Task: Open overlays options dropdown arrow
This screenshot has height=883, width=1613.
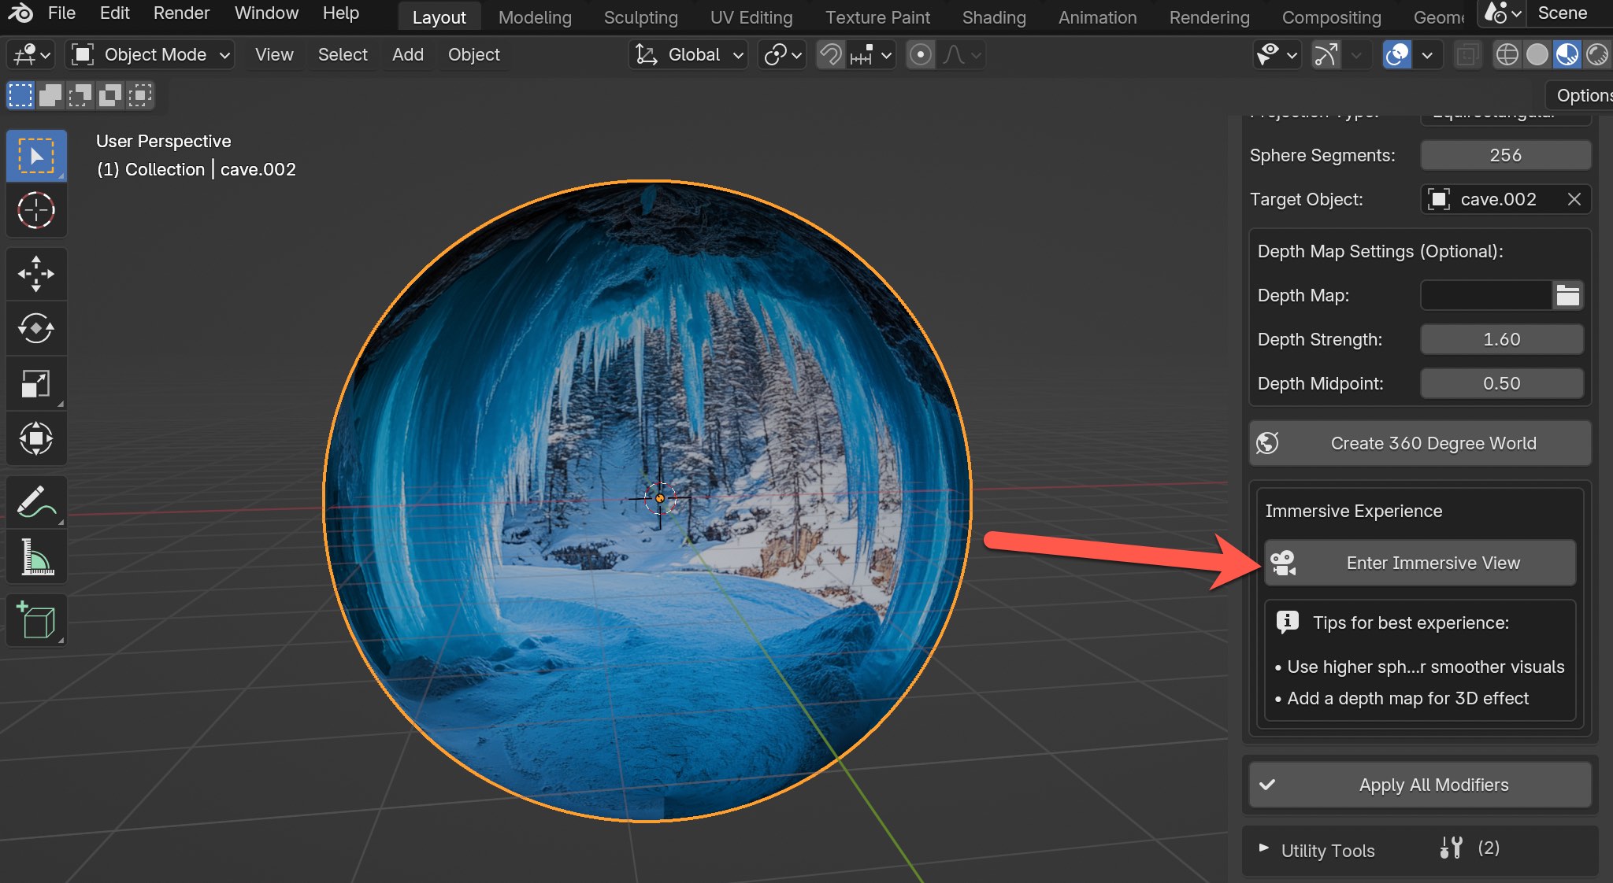Action: (x=1426, y=55)
